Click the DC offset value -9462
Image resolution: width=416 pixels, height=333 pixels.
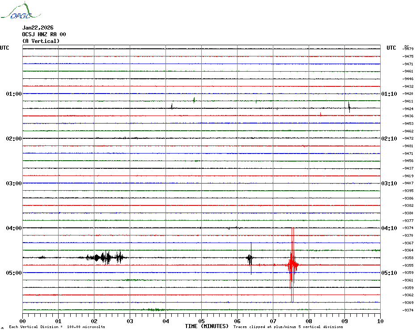(x=408, y=131)
